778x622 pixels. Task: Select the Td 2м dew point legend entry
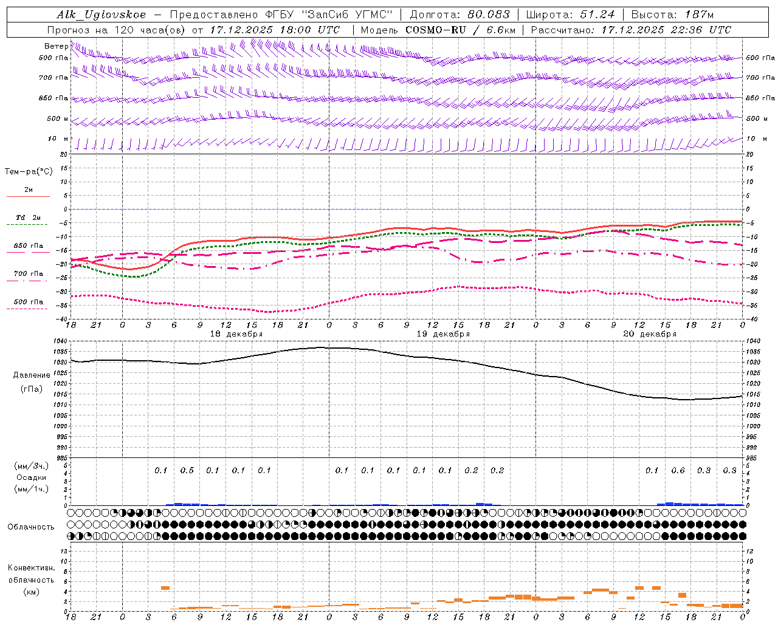(x=29, y=217)
